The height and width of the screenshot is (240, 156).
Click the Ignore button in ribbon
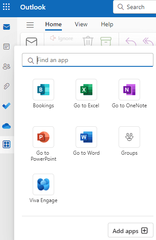click(x=61, y=38)
